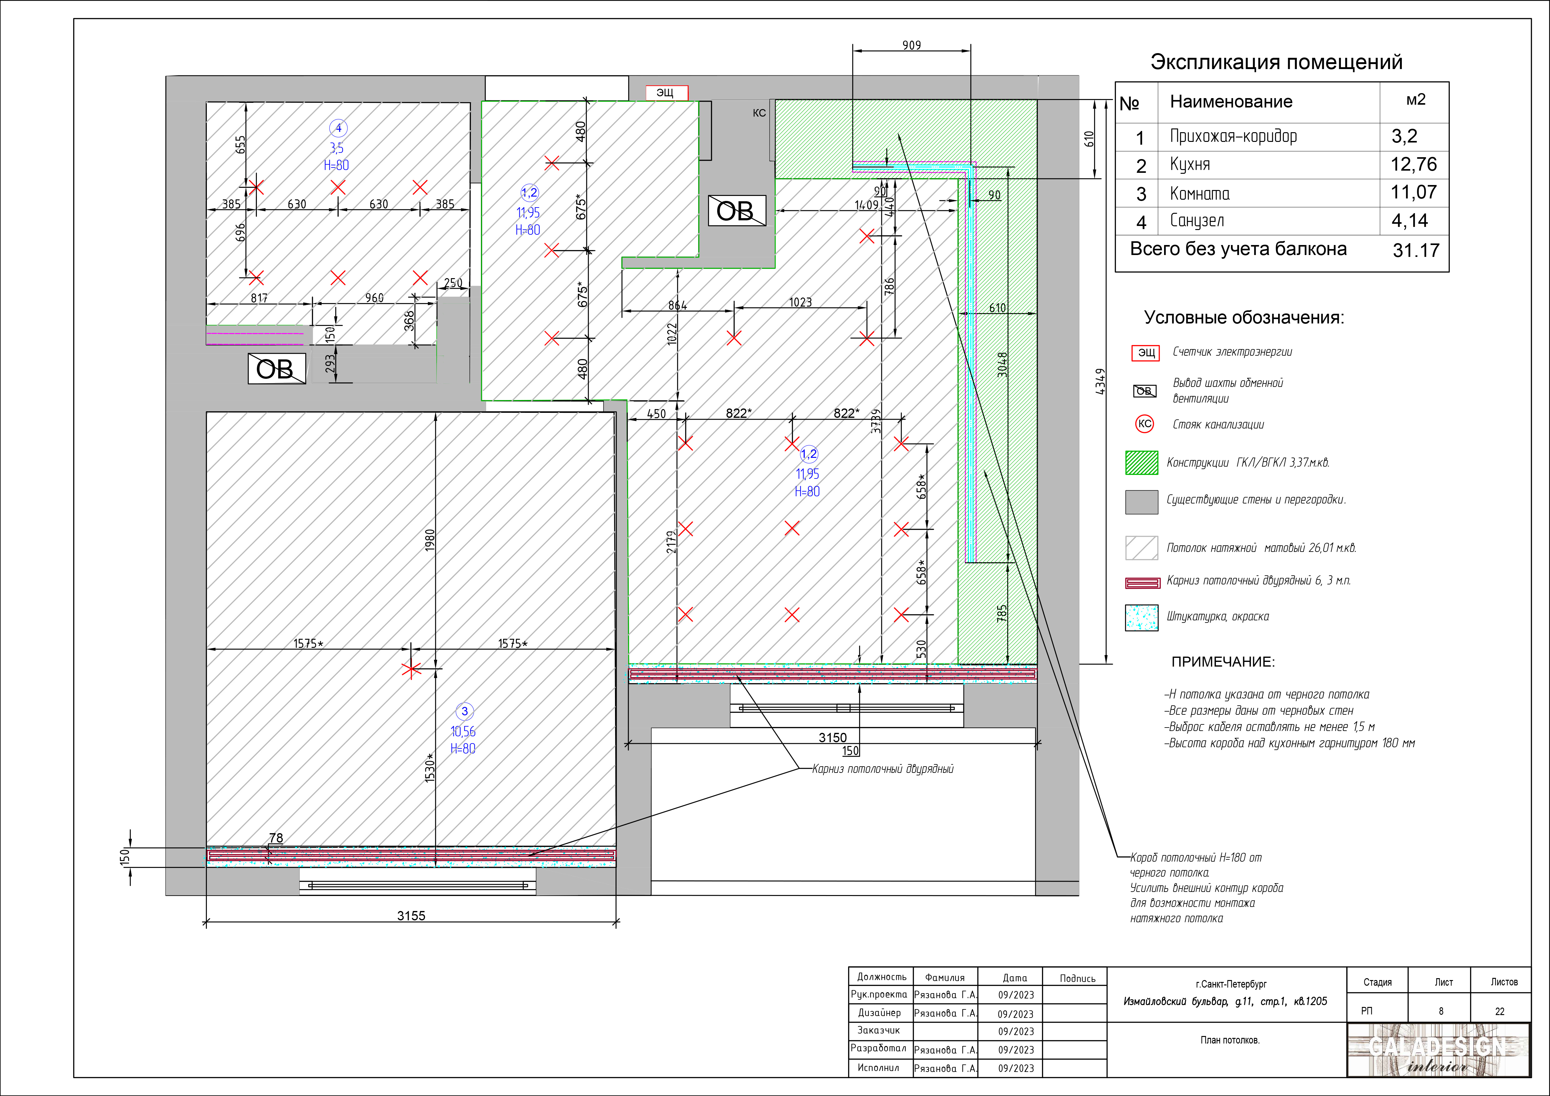This screenshot has height=1096, width=1550.
Task: Select the Кухня row in room table
Action: click(x=1282, y=165)
